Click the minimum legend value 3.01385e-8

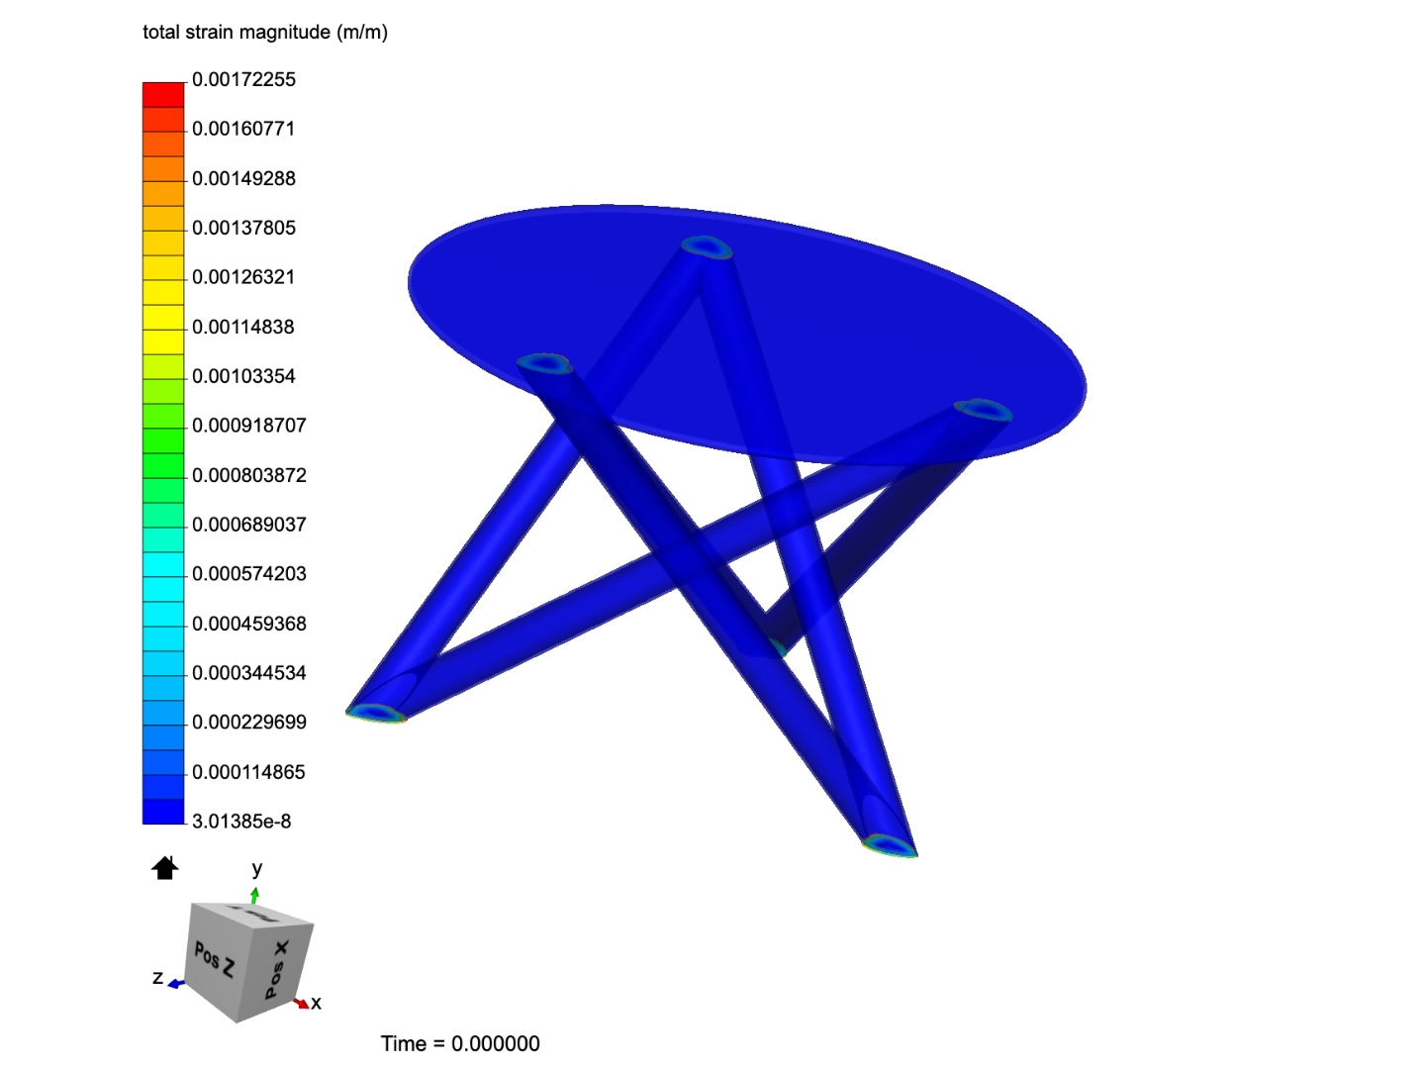point(241,822)
